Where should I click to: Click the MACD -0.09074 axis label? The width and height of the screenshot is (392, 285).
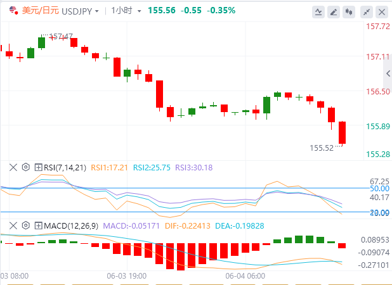374,253
